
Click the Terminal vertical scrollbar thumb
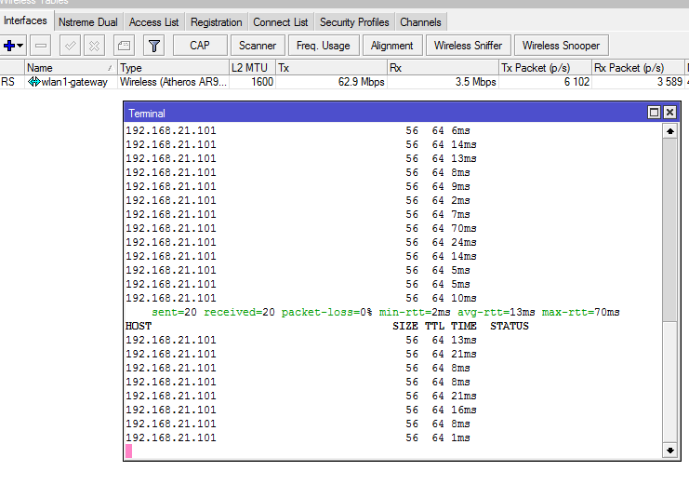pyautogui.click(x=669, y=230)
